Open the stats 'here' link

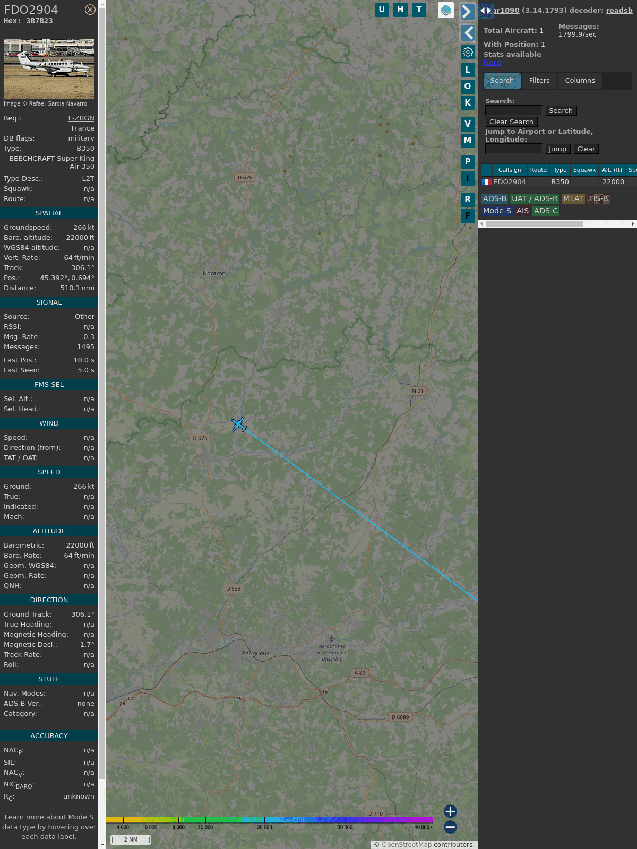point(492,63)
